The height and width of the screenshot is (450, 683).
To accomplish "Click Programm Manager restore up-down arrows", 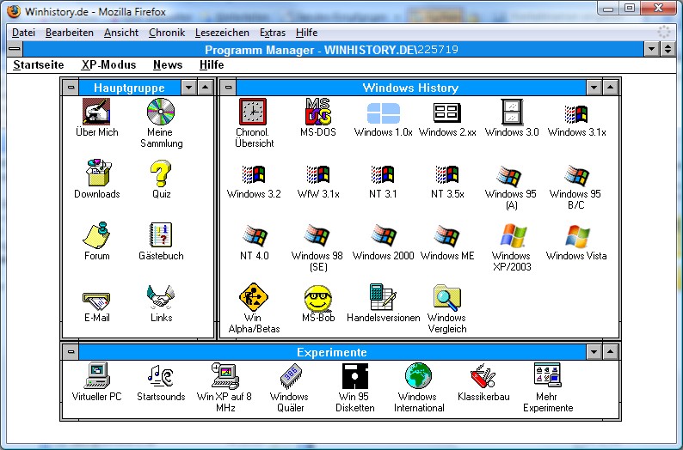I will click(668, 49).
